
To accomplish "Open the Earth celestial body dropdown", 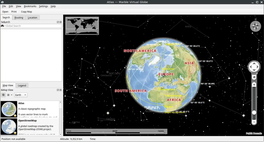I will click(21, 95).
